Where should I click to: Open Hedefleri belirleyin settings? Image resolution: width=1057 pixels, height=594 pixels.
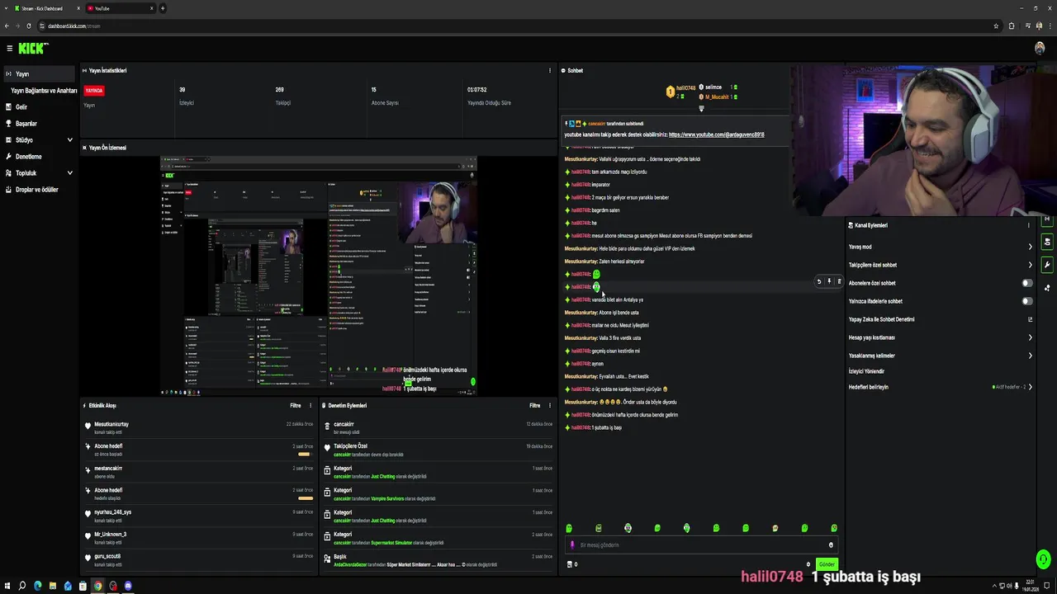(940, 387)
